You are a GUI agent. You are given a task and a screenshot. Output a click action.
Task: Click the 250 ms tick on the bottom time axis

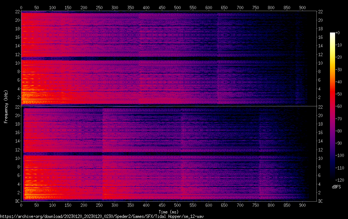pyautogui.click(x=99, y=205)
